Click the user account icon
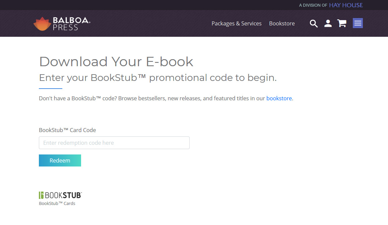 328,23
